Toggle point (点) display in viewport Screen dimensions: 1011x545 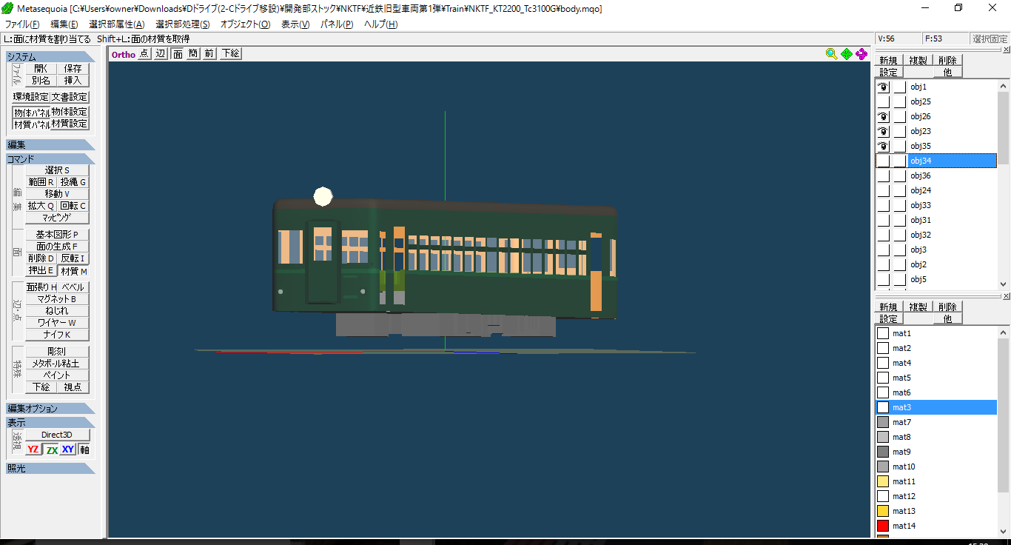(144, 53)
